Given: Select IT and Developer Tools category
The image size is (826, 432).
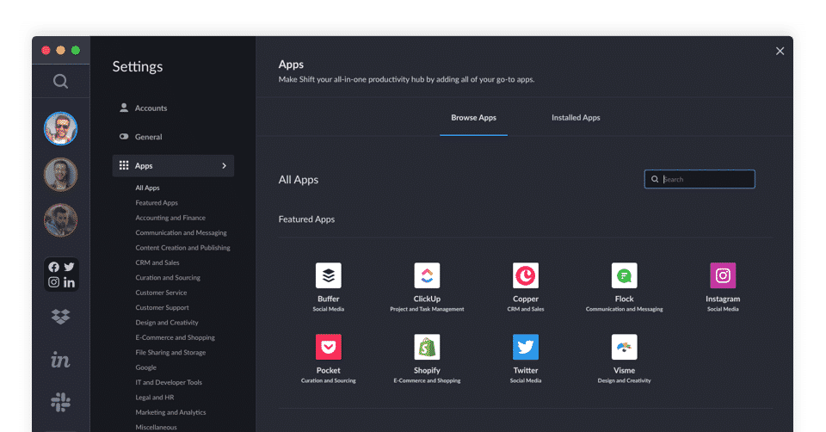Looking at the screenshot, I should [169, 382].
